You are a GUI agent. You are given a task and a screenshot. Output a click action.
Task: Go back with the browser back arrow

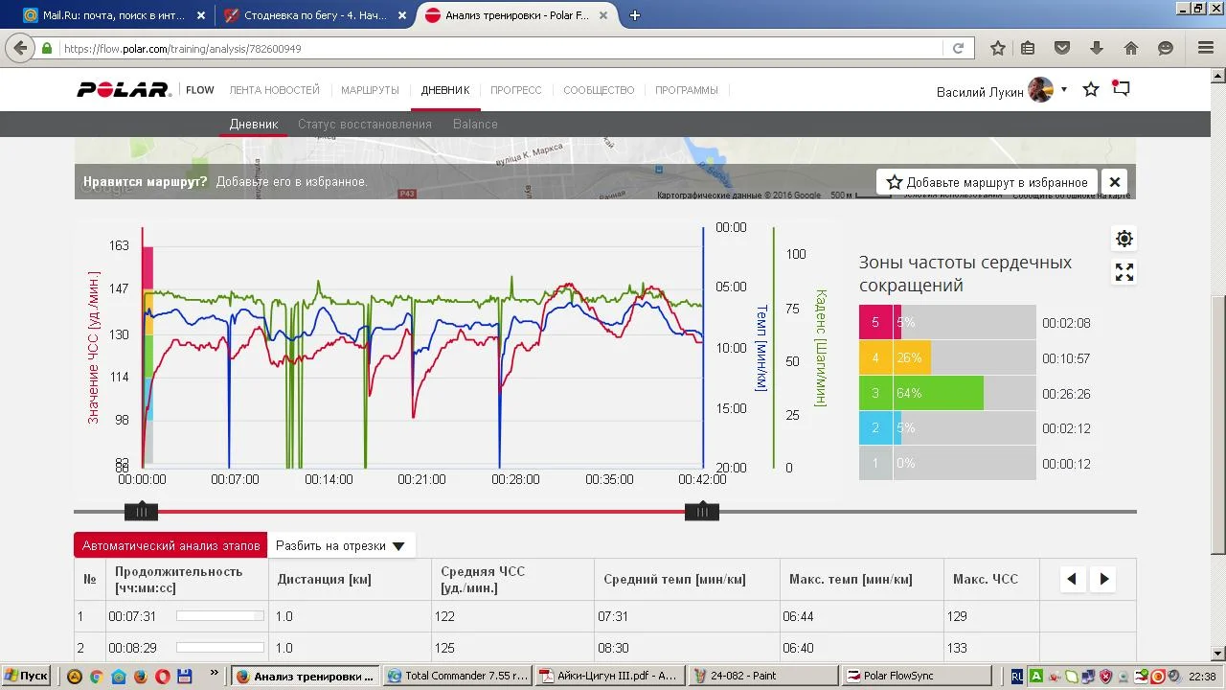pyautogui.click(x=21, y=48)
